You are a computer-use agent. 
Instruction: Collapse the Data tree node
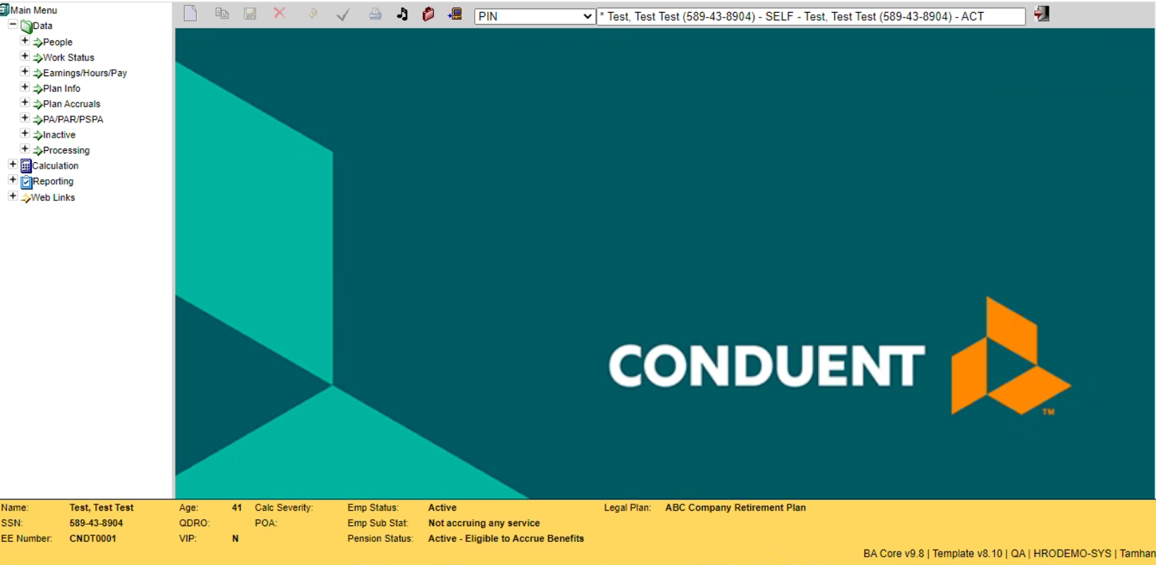pos(13,25)
